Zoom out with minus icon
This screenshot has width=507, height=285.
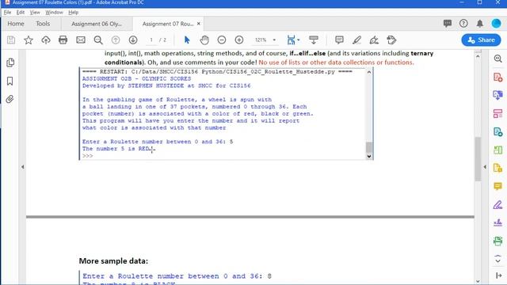[222, 40]
